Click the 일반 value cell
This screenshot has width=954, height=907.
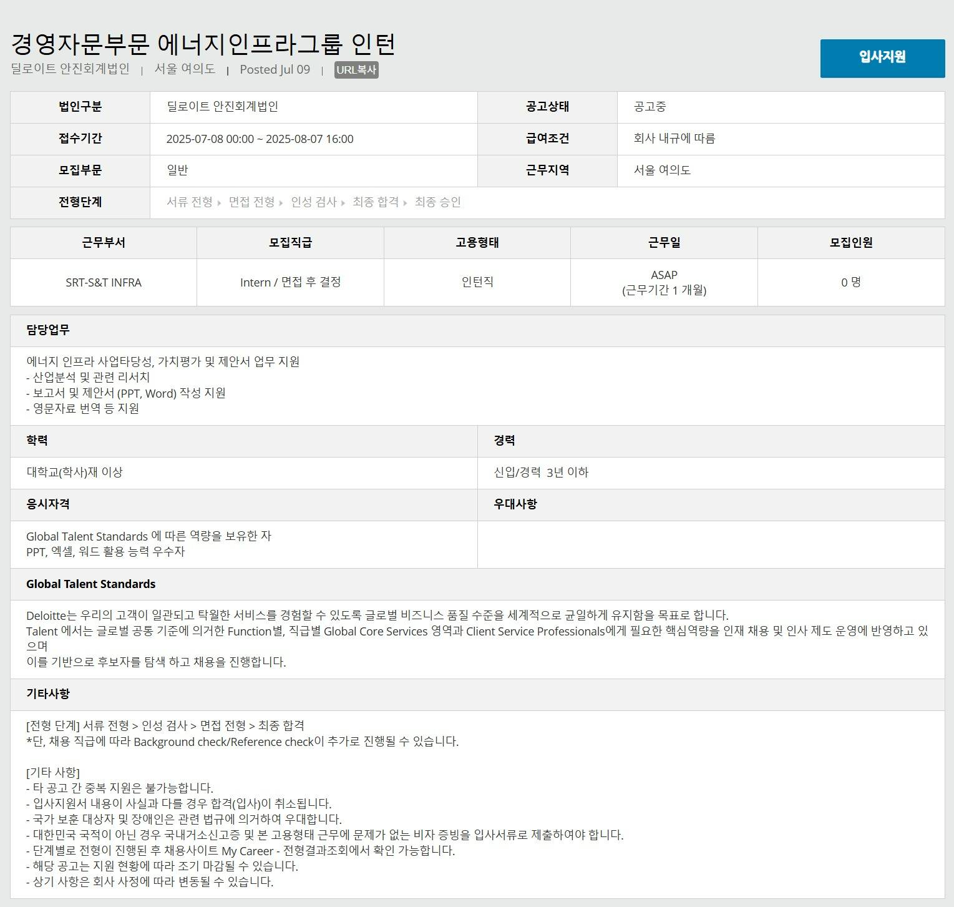(x=313, y=170)
